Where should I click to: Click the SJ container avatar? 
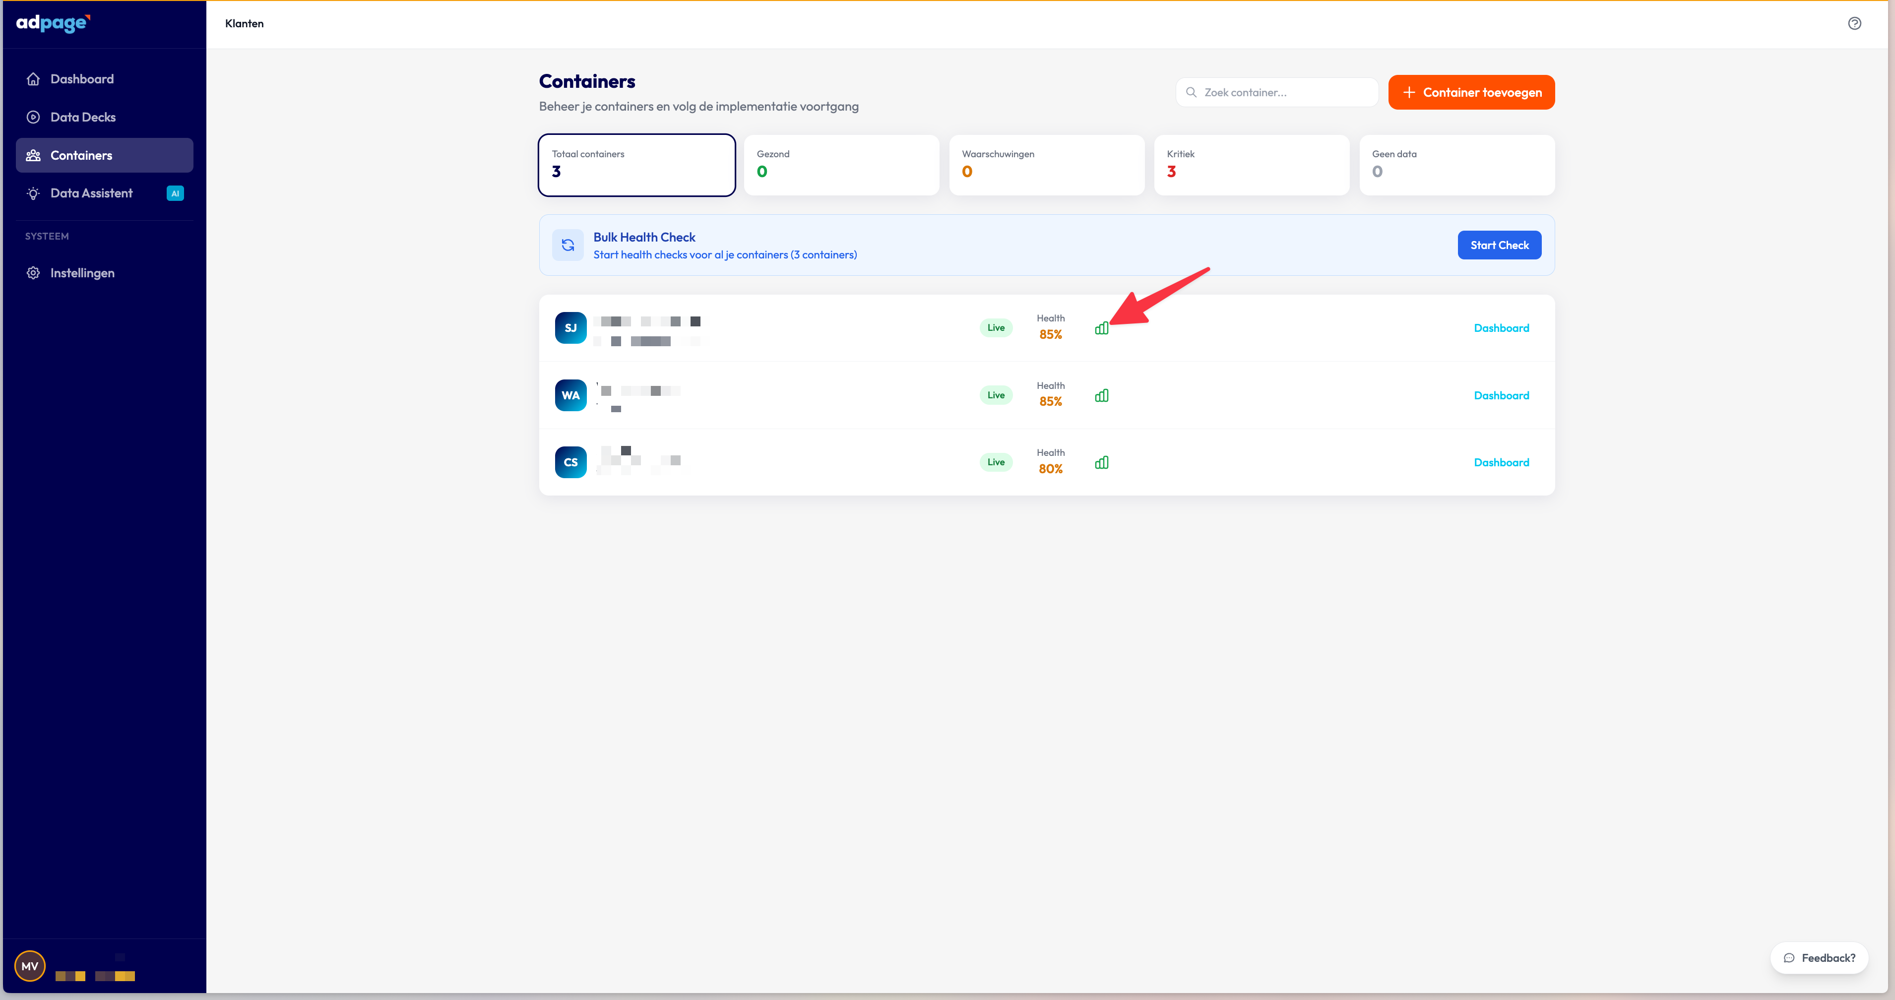point(570,328)
